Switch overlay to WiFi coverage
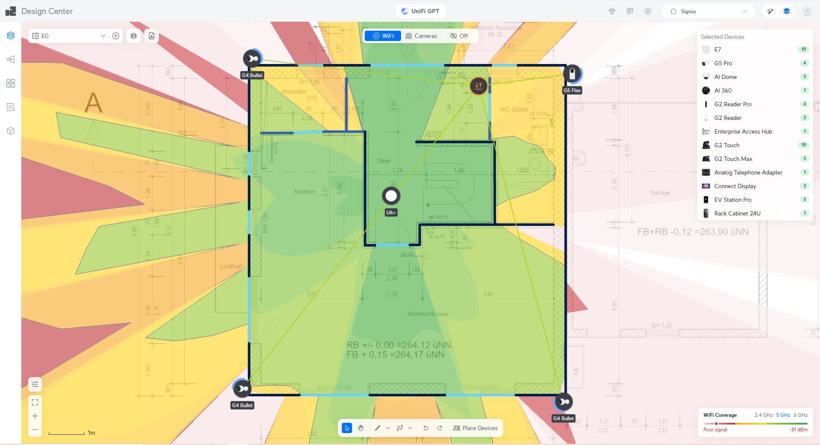The height and width of the screenshot is (445, 820). [383, 36]
